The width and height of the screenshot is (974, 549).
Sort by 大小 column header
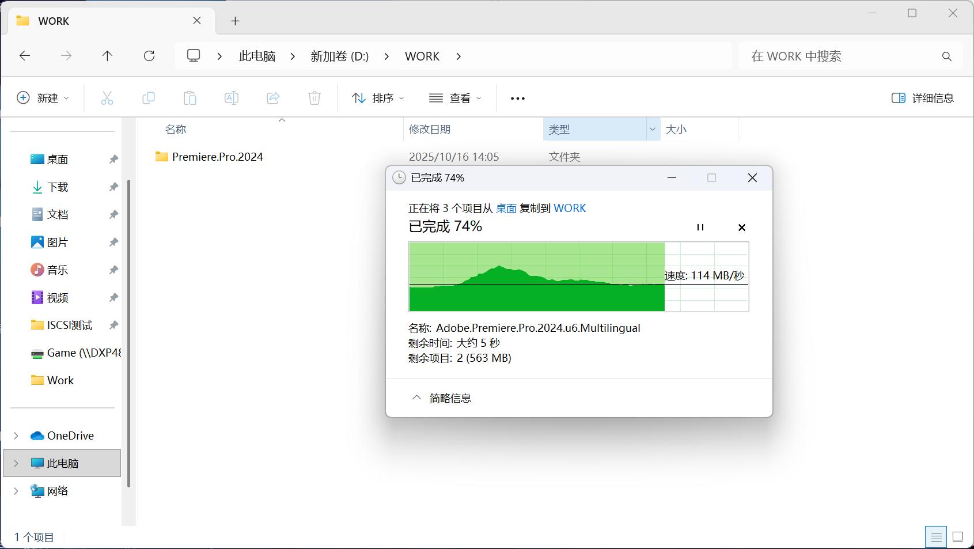point(676,130)
